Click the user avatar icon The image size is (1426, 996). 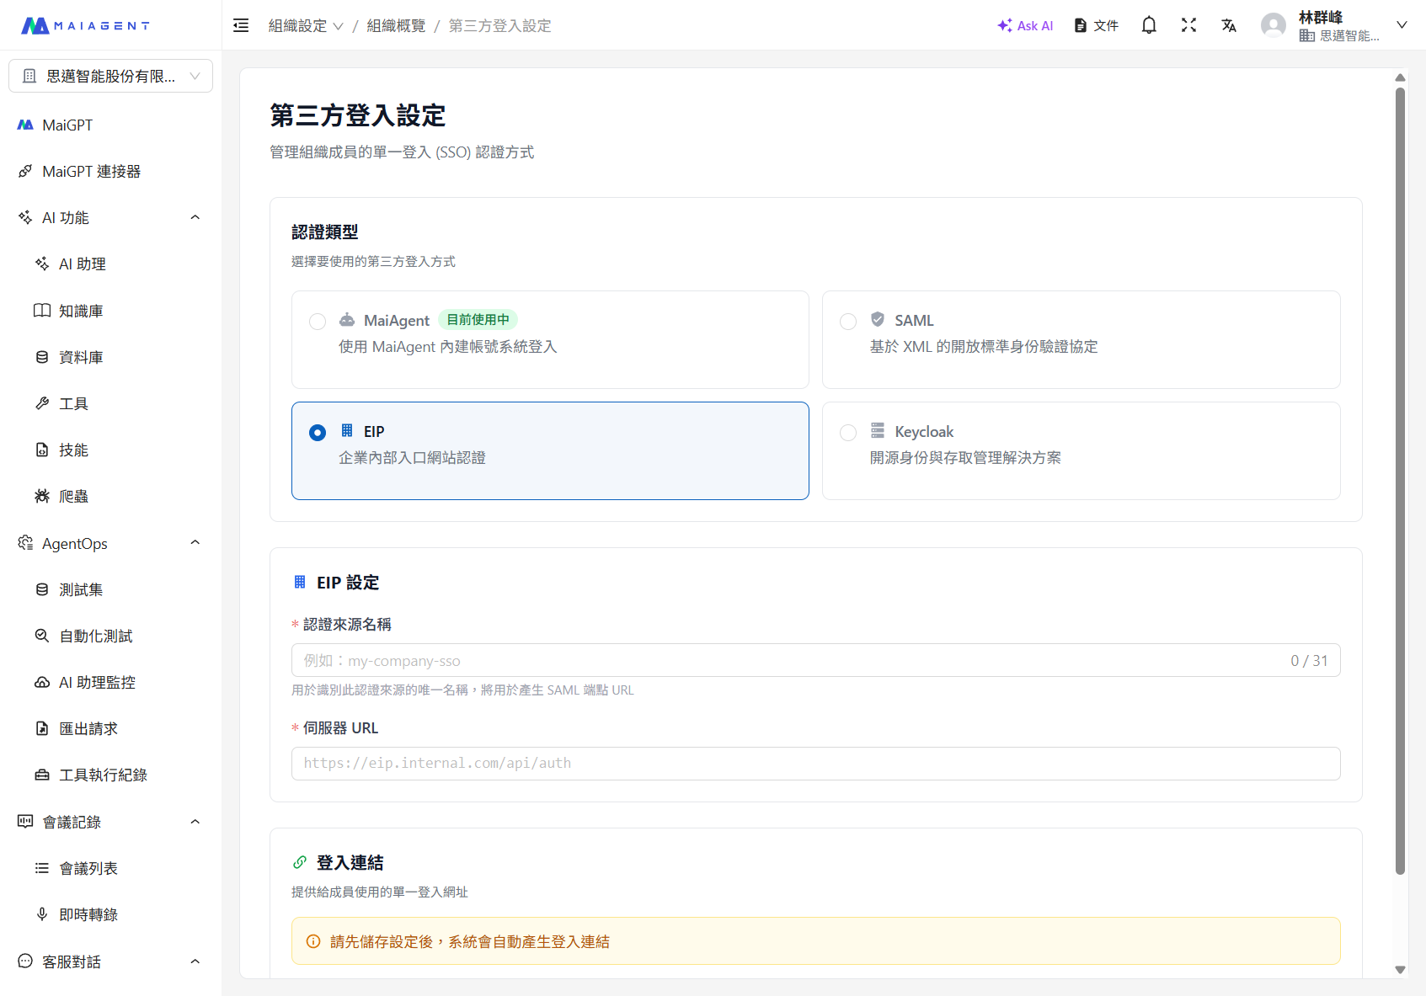tap(1274, 25)
